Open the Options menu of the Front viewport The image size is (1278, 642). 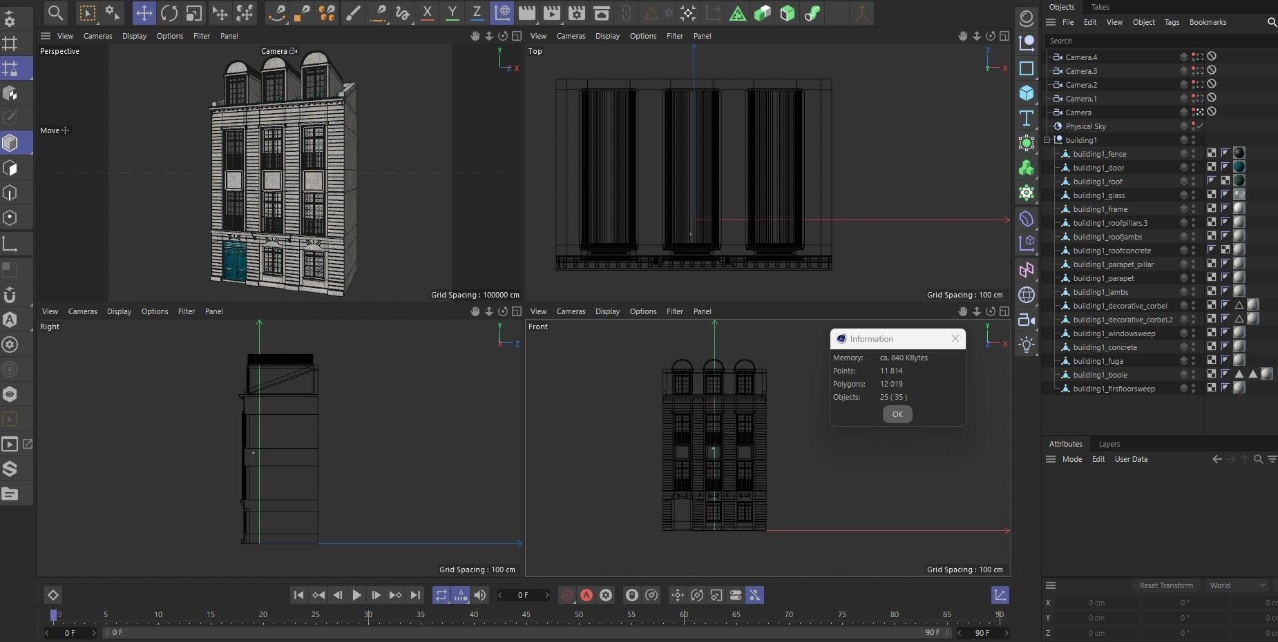(643, 311)
